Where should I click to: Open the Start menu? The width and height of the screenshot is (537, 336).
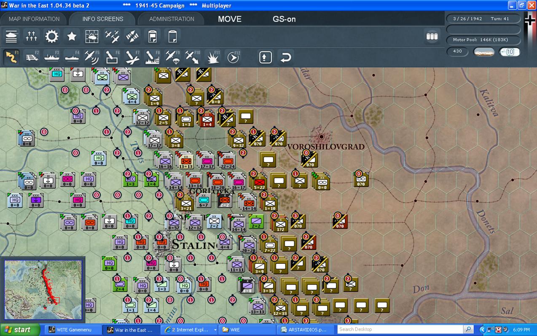(x=20, y=330)
